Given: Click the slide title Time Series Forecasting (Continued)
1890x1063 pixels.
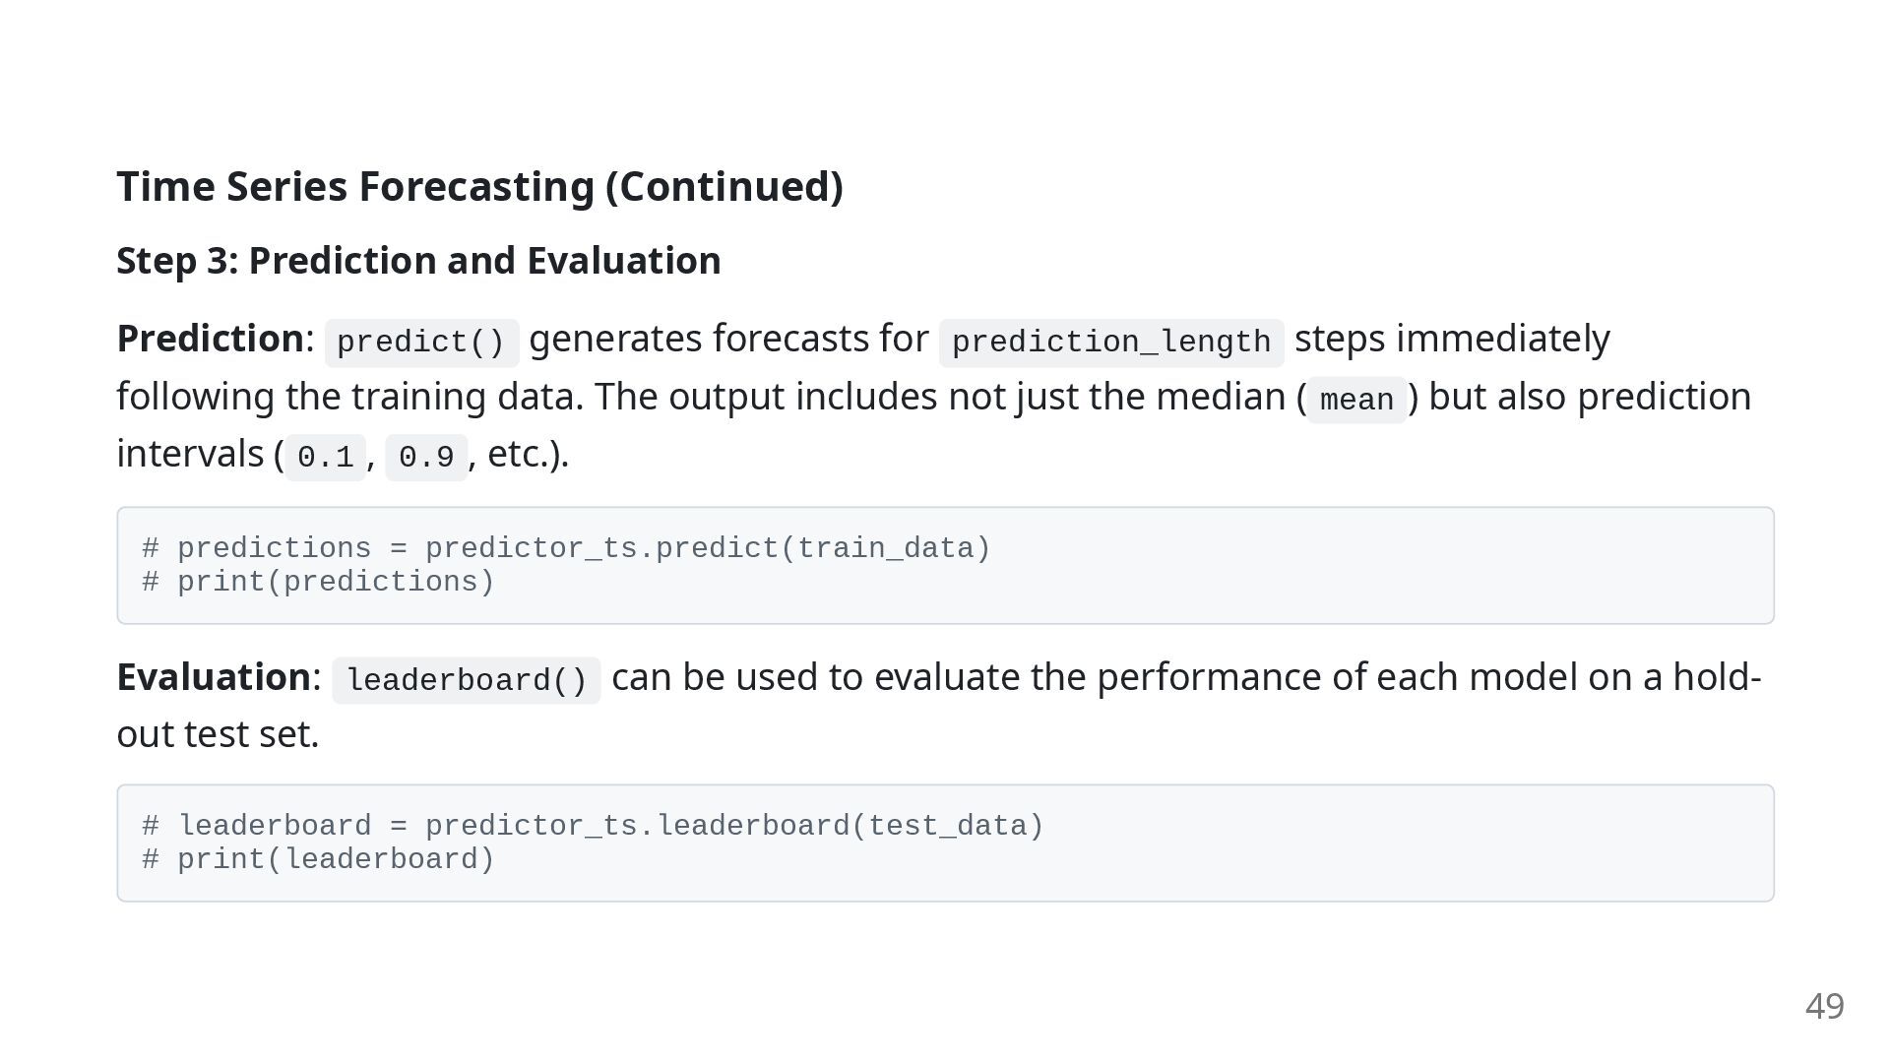Looking at the screenshot, I should click(x=479, y=187).
